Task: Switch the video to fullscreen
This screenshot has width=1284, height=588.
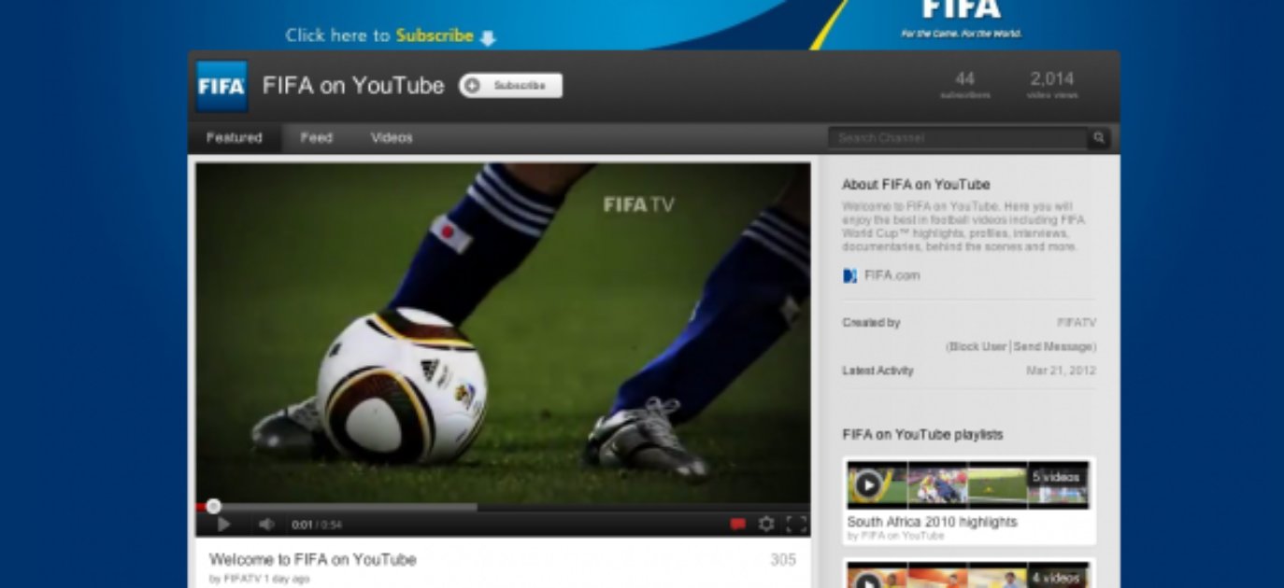Action: point(795,525)
